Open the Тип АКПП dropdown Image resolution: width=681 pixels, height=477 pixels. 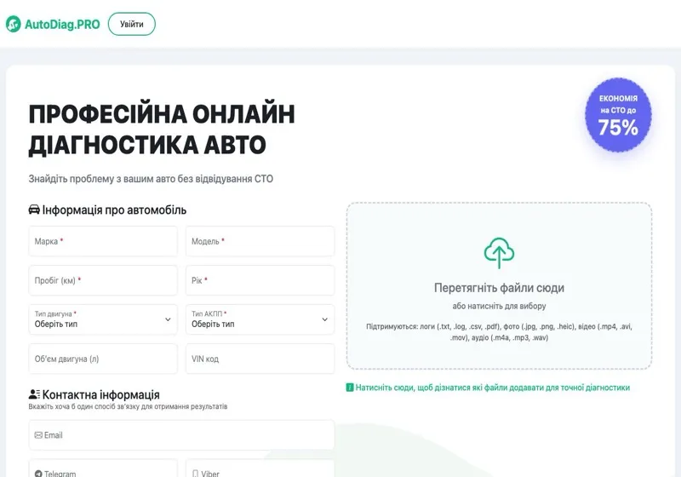click(260, 319)
